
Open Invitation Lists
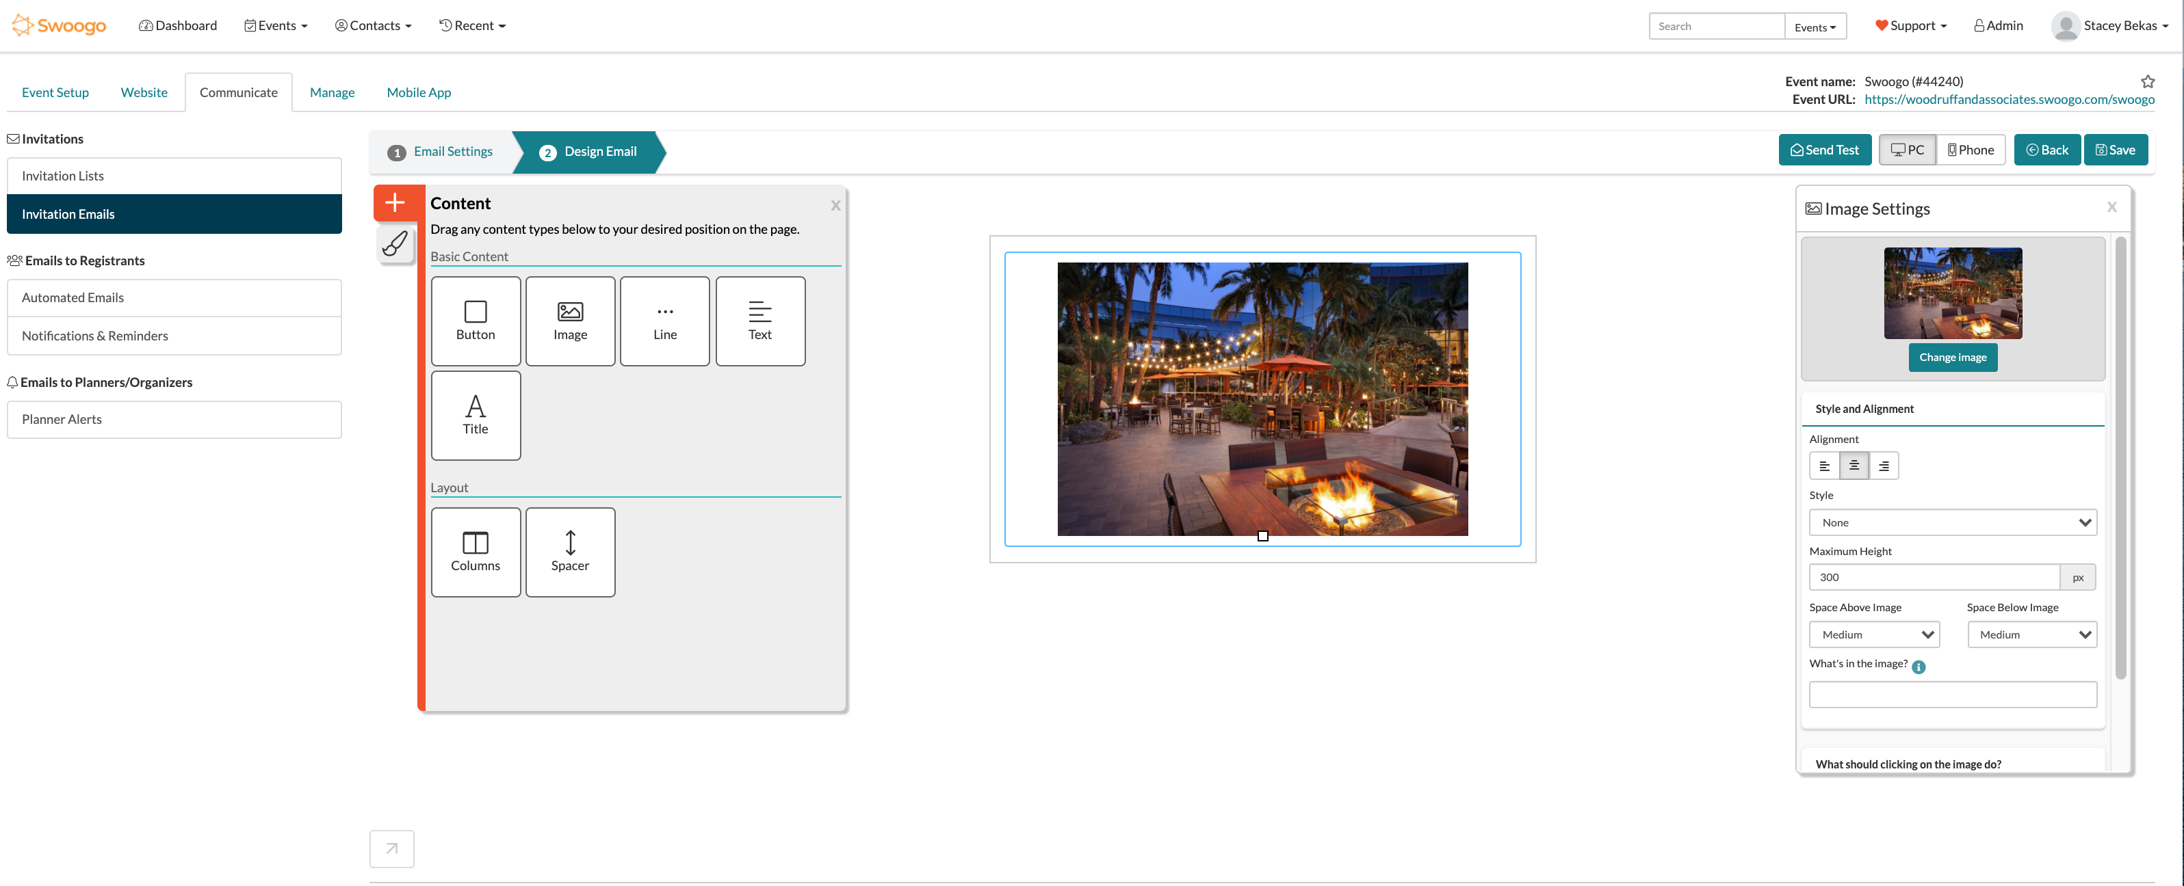click(x=174, y=176)
